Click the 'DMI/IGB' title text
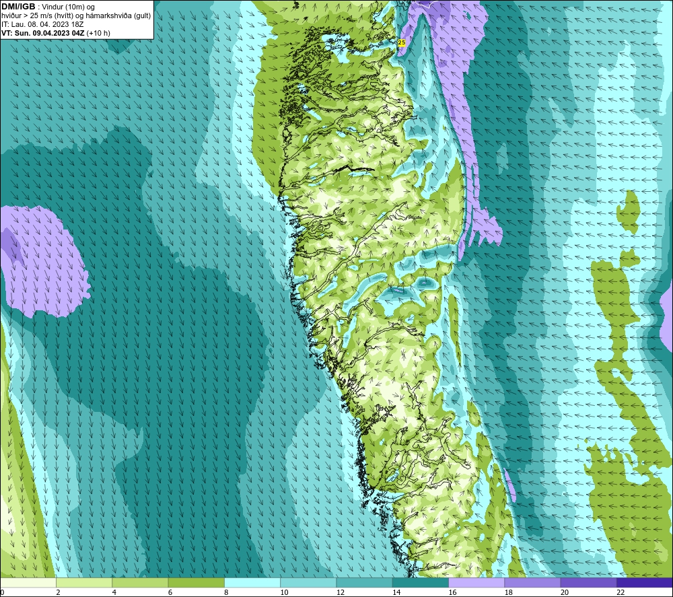673x597 pixels. (18, 7)
